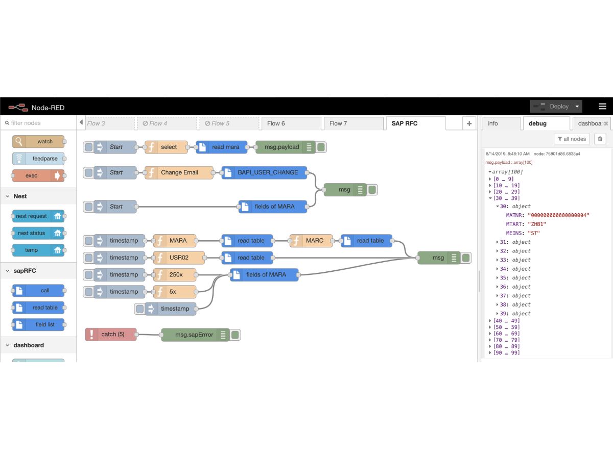Collapse the [30 … 39] array range
Viewport: 613px width, 459px height.
coord(491,198)
